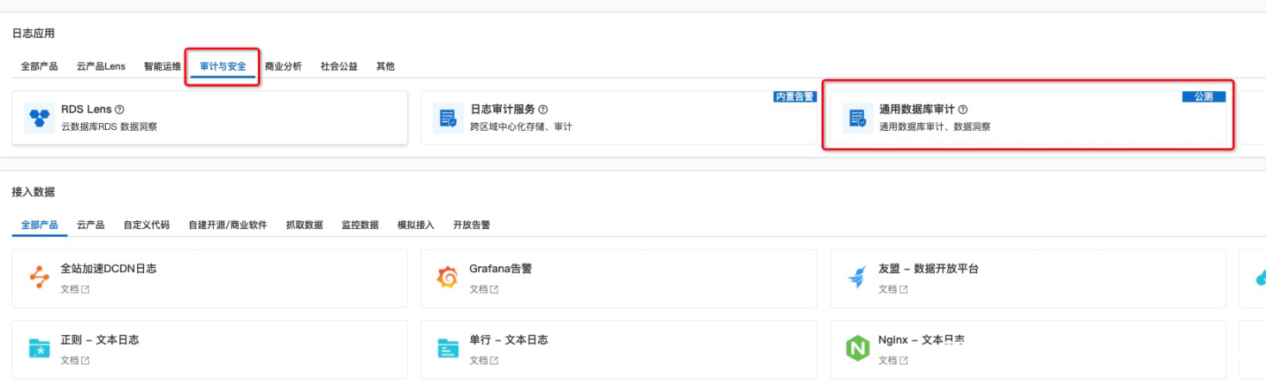This screenshot has height=390, width=1266.
Task: Click the RDS Lens hexagon icon
Action: [x=39, y=118]
